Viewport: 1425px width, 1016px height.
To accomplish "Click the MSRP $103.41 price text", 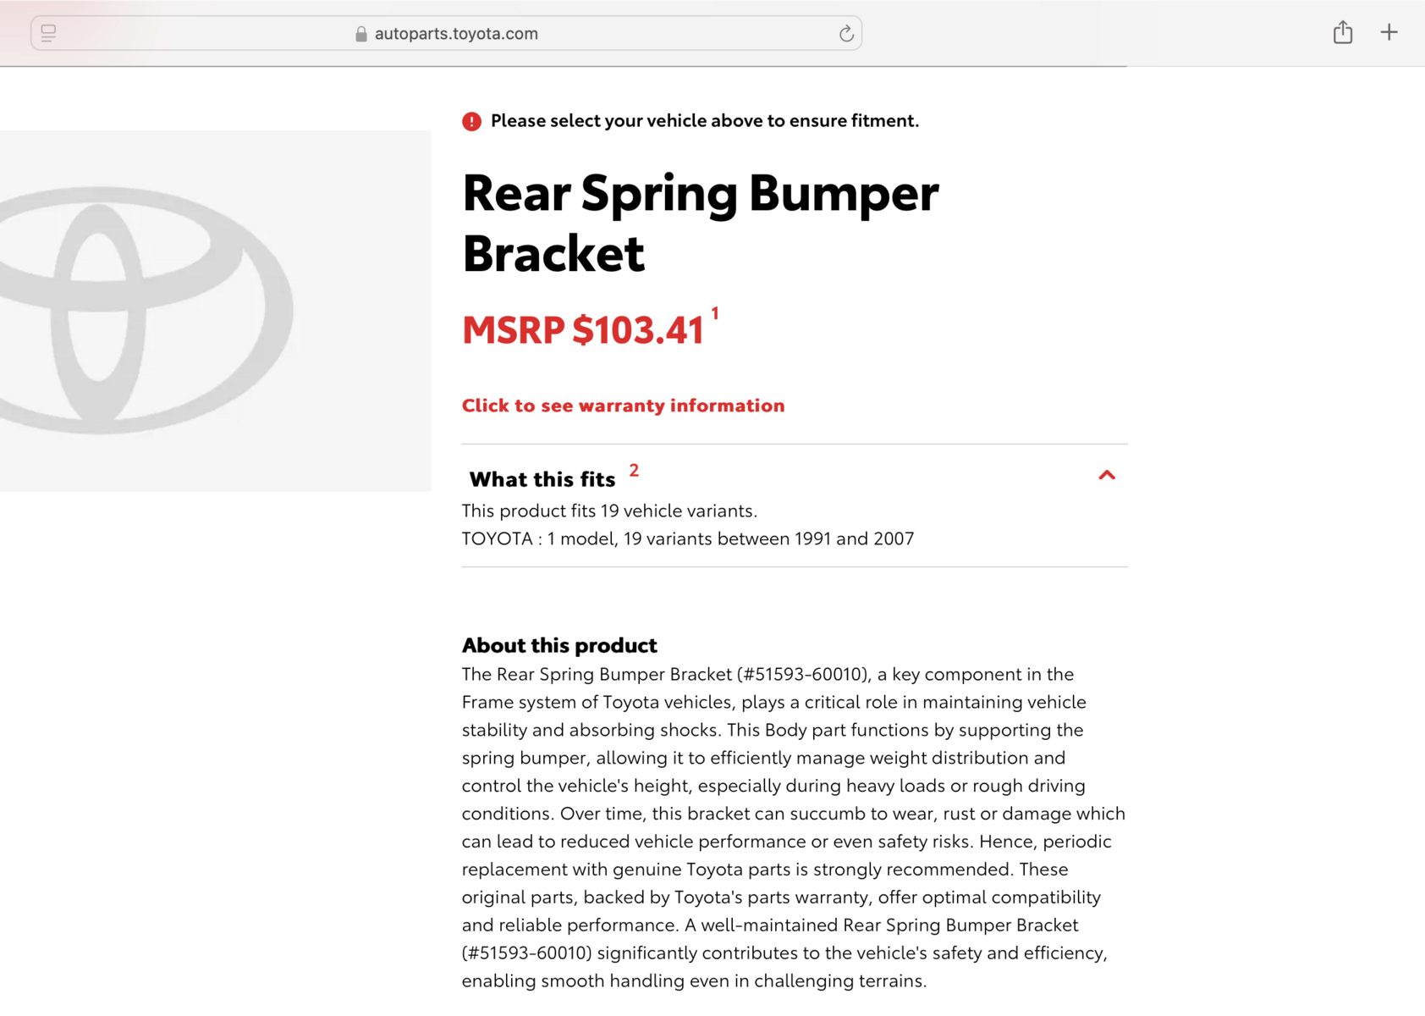I will click(x=583, y=330).
